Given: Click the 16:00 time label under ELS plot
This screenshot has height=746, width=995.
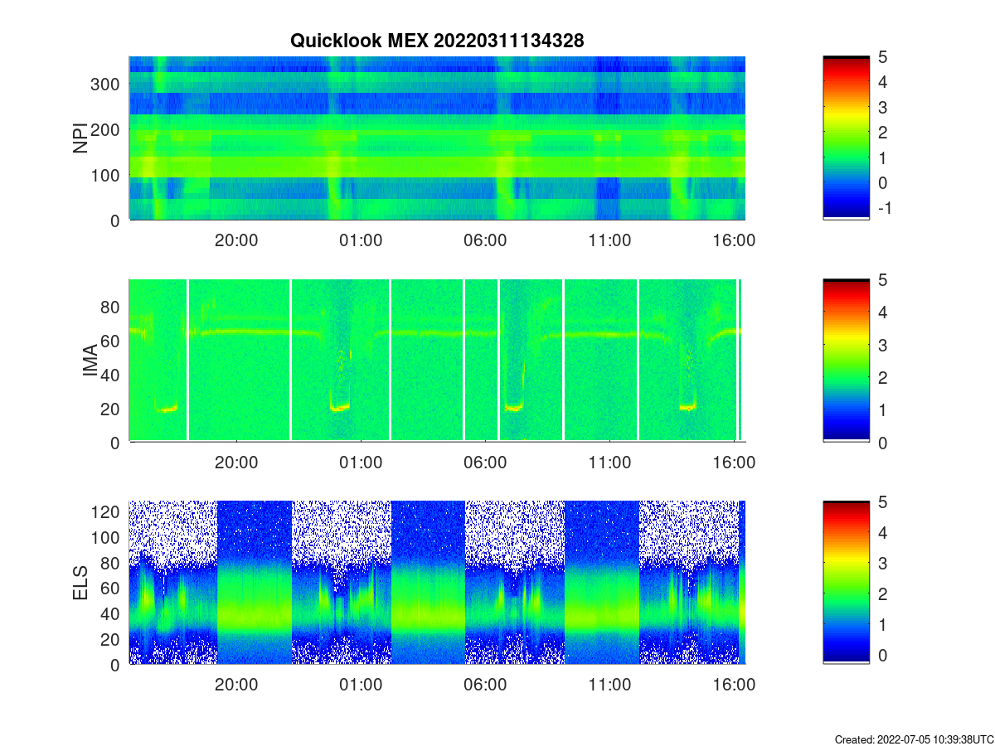Looking at the screenshot, I should click(734, 685).
